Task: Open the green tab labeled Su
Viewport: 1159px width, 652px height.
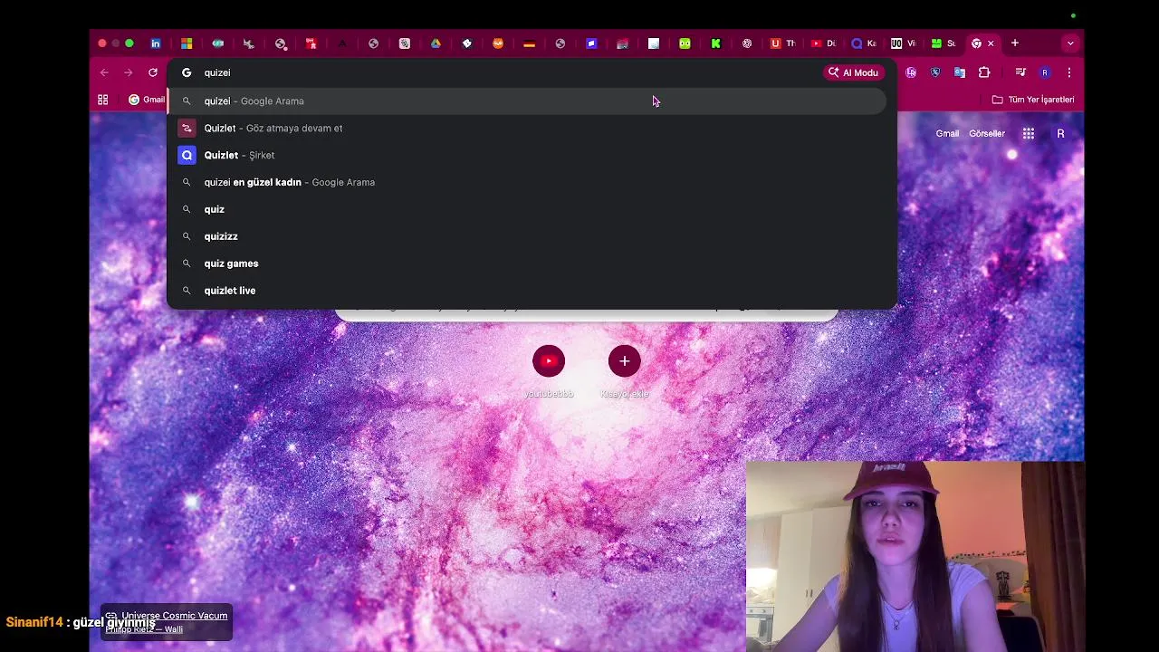Action: pyautogui.click(x=943, y=43)
